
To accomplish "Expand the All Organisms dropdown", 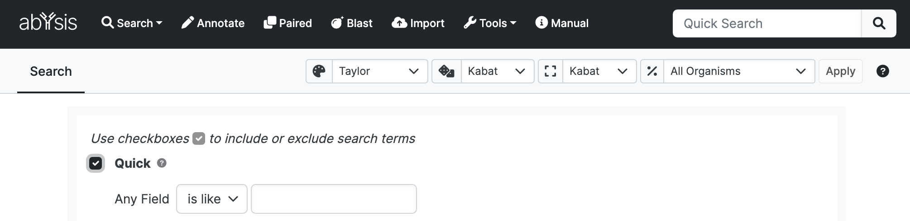I will pos(739,71).
